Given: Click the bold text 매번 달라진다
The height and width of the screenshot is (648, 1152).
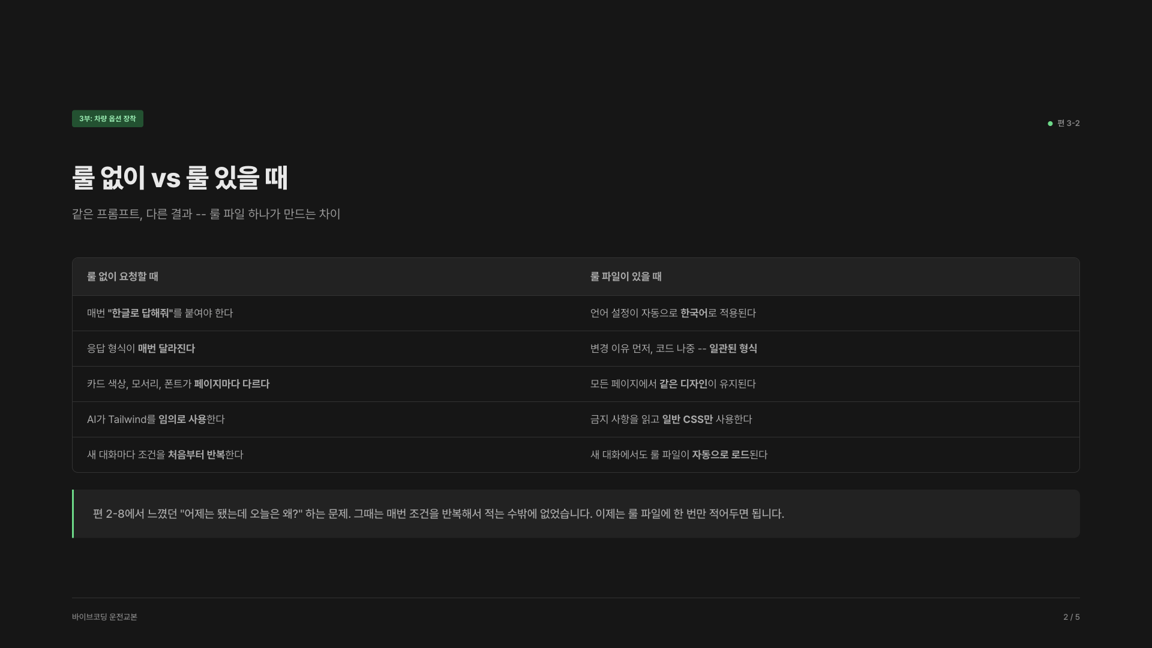Looking at the screenshot, I should coord(166,349).
